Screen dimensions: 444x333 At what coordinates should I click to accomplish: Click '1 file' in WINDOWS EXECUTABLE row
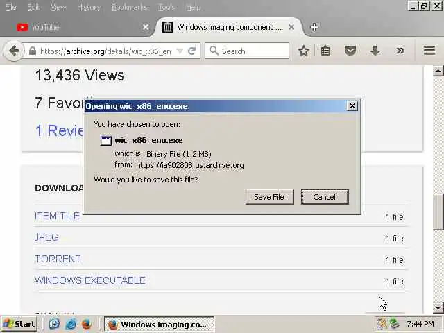coord(395,281)
